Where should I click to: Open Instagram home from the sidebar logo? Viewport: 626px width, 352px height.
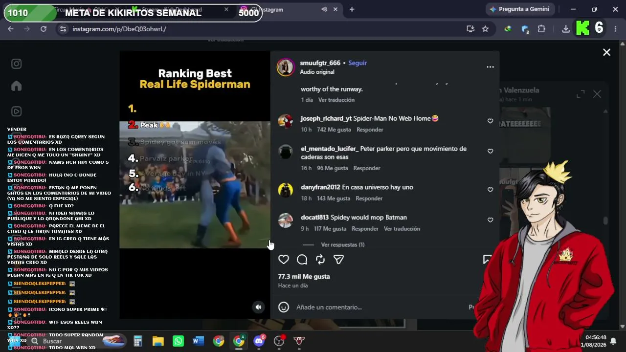tap(17, 64)
